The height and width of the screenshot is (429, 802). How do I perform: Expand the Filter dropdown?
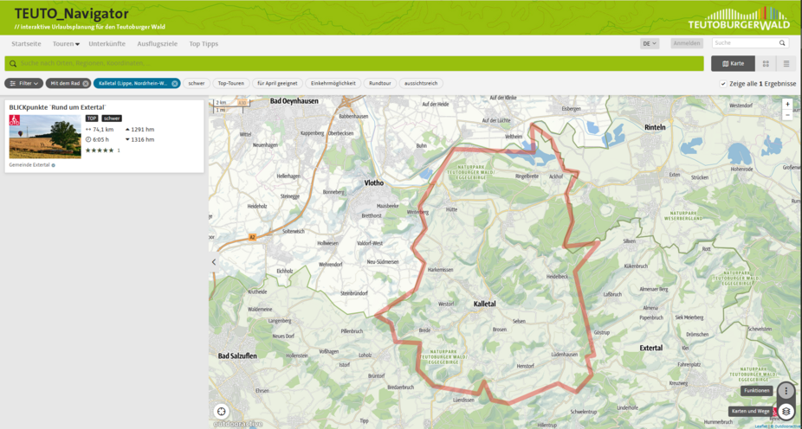(x=23, y=83)
